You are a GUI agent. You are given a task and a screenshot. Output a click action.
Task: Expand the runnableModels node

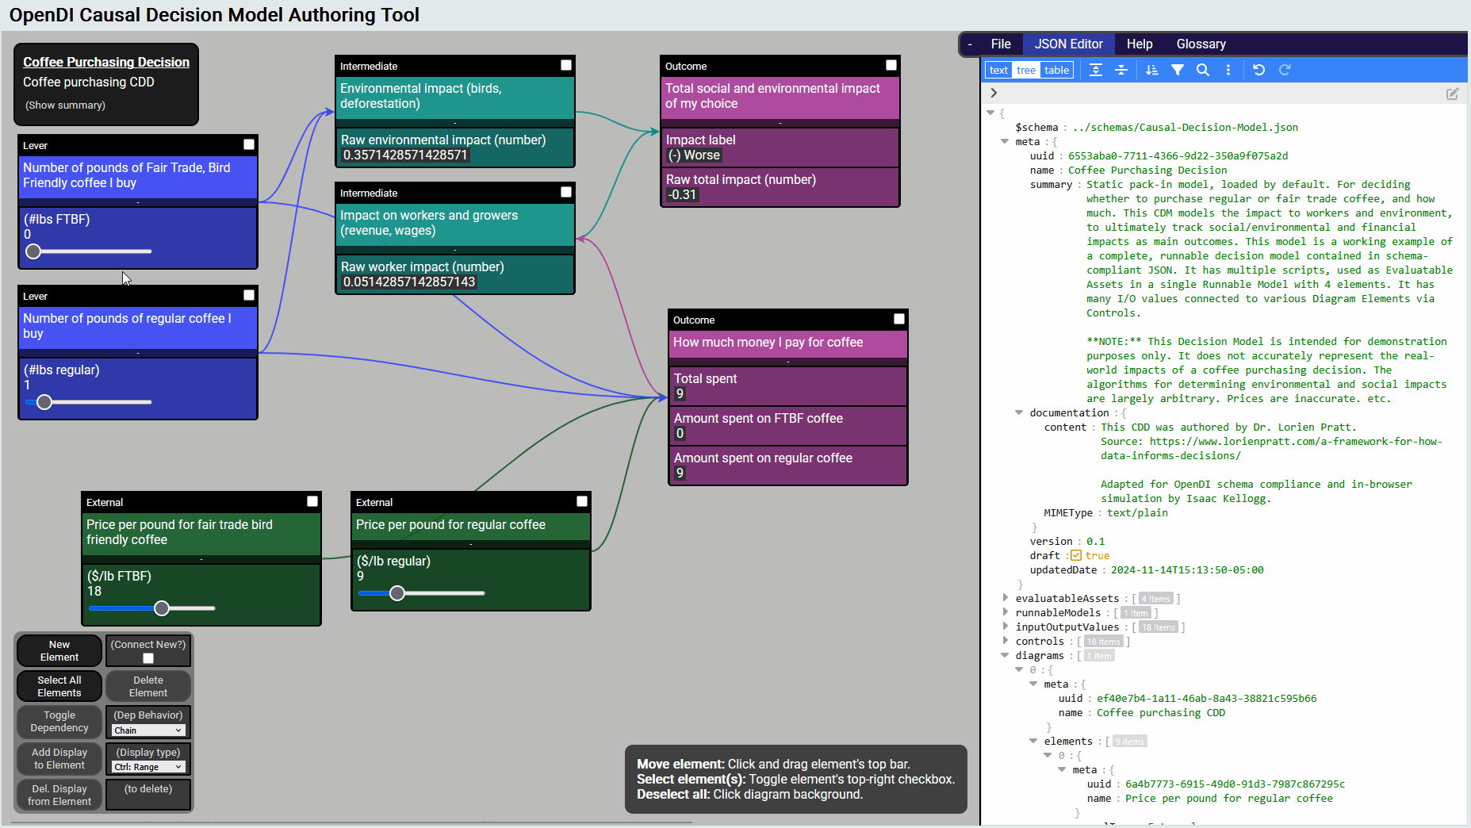pos(1006,612)
